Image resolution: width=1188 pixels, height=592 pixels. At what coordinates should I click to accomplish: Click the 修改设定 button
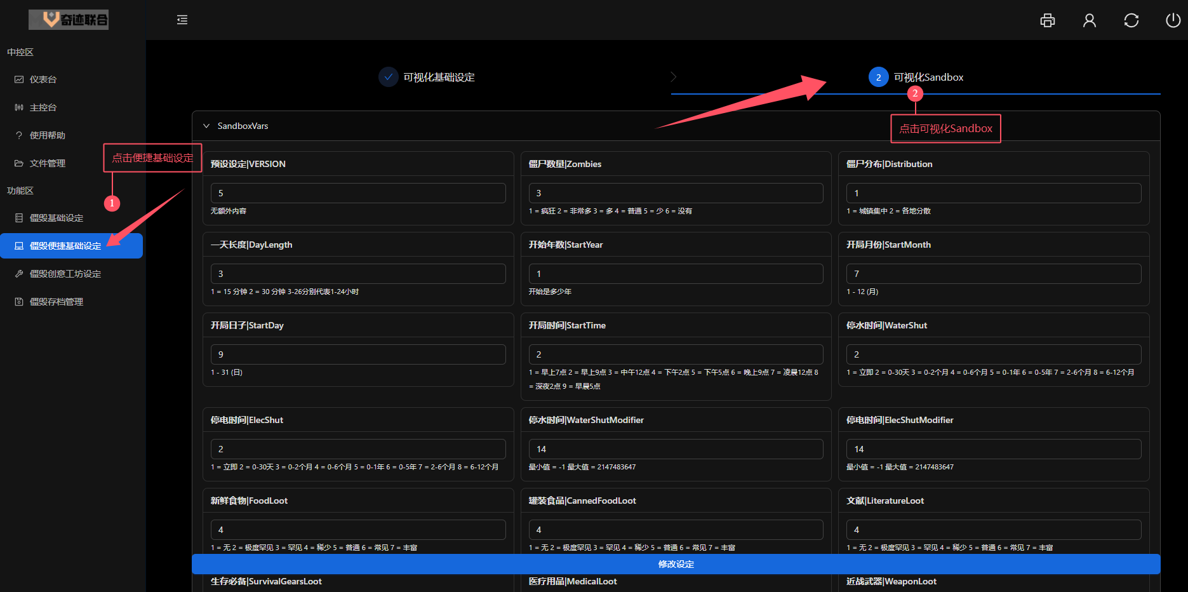point(676,564)
